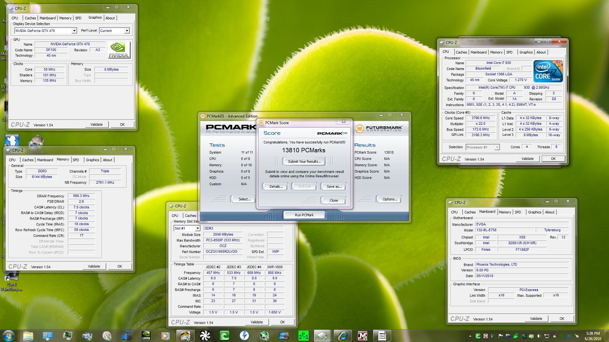The width and height of the screenshot is (609, 342).
Task: Switch to Mainboard tab in CPU-Z Graphics window
Action: pyautogui.click(x=48, y=18)
